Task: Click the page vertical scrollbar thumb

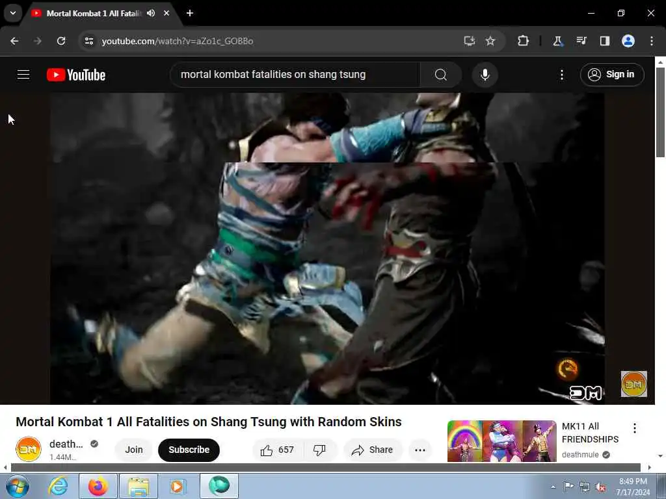Action: tap(660, 112)
